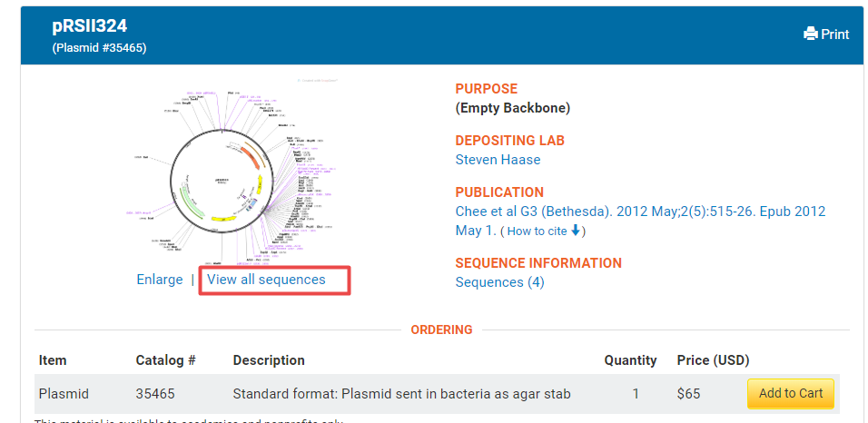868x423 pixels.
Task: Open Sequences (4) link
Action: (499, 282)
